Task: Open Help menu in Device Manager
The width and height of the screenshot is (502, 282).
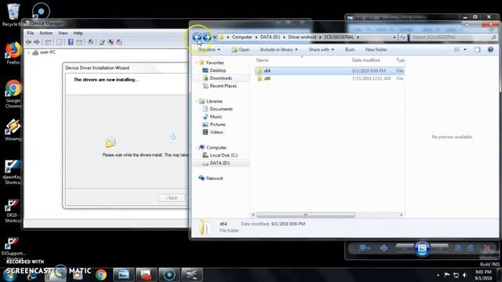Action: click(78, 33)
